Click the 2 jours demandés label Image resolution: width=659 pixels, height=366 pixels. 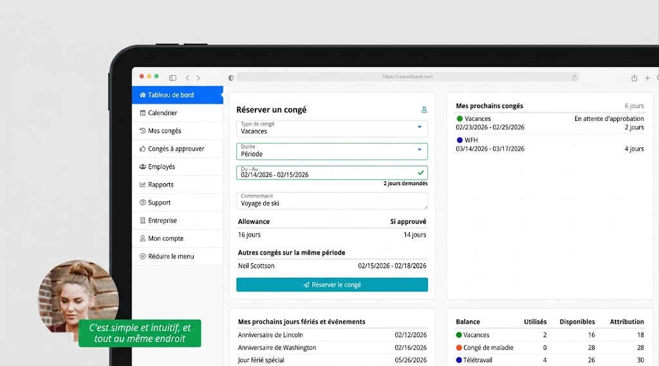point(405,183)
